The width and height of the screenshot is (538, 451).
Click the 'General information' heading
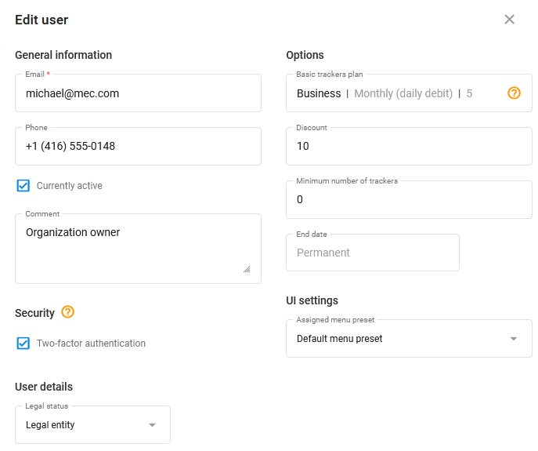pyautogui.click(x=63, y=55)
